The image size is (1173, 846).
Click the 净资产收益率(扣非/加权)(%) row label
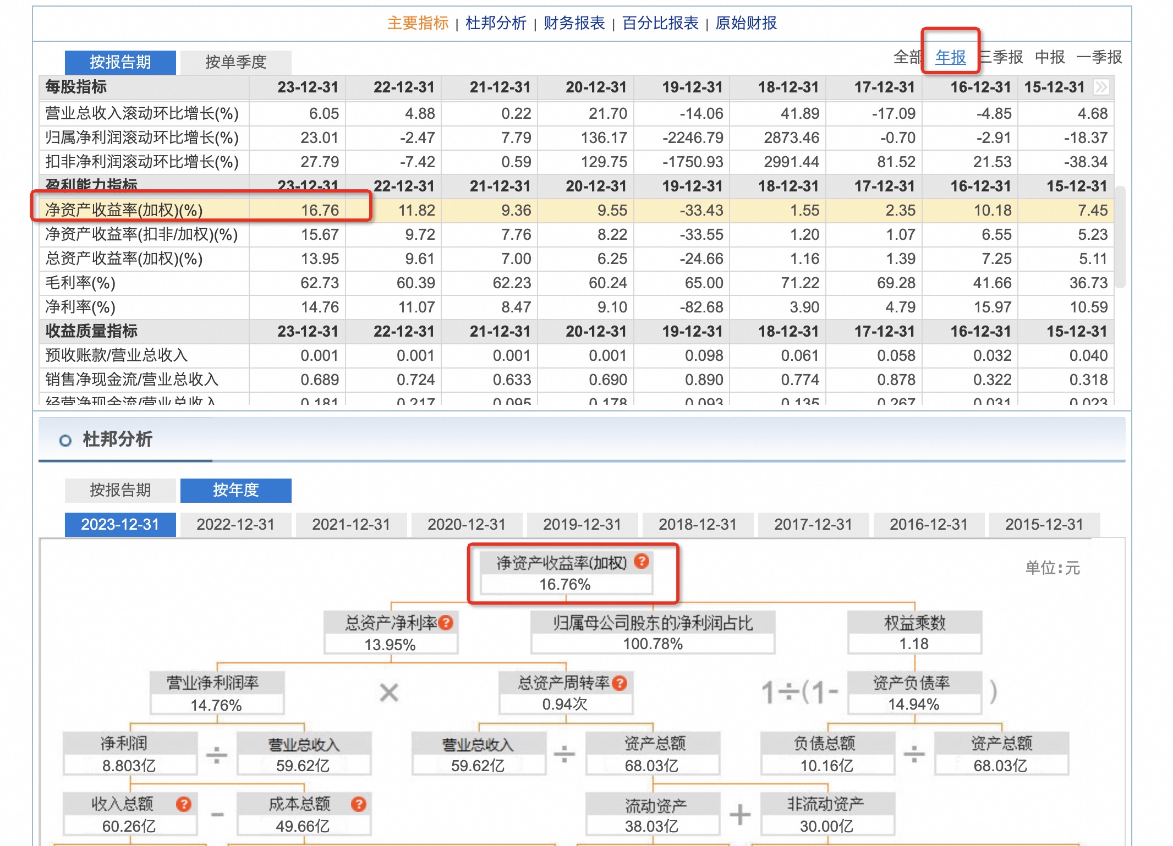tap(141, 234)
